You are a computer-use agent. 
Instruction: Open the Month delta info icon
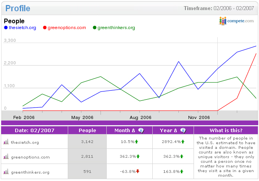[x=141, y=130]
